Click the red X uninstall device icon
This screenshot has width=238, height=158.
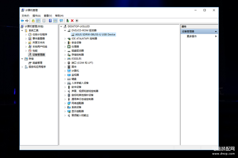point(72,21)
